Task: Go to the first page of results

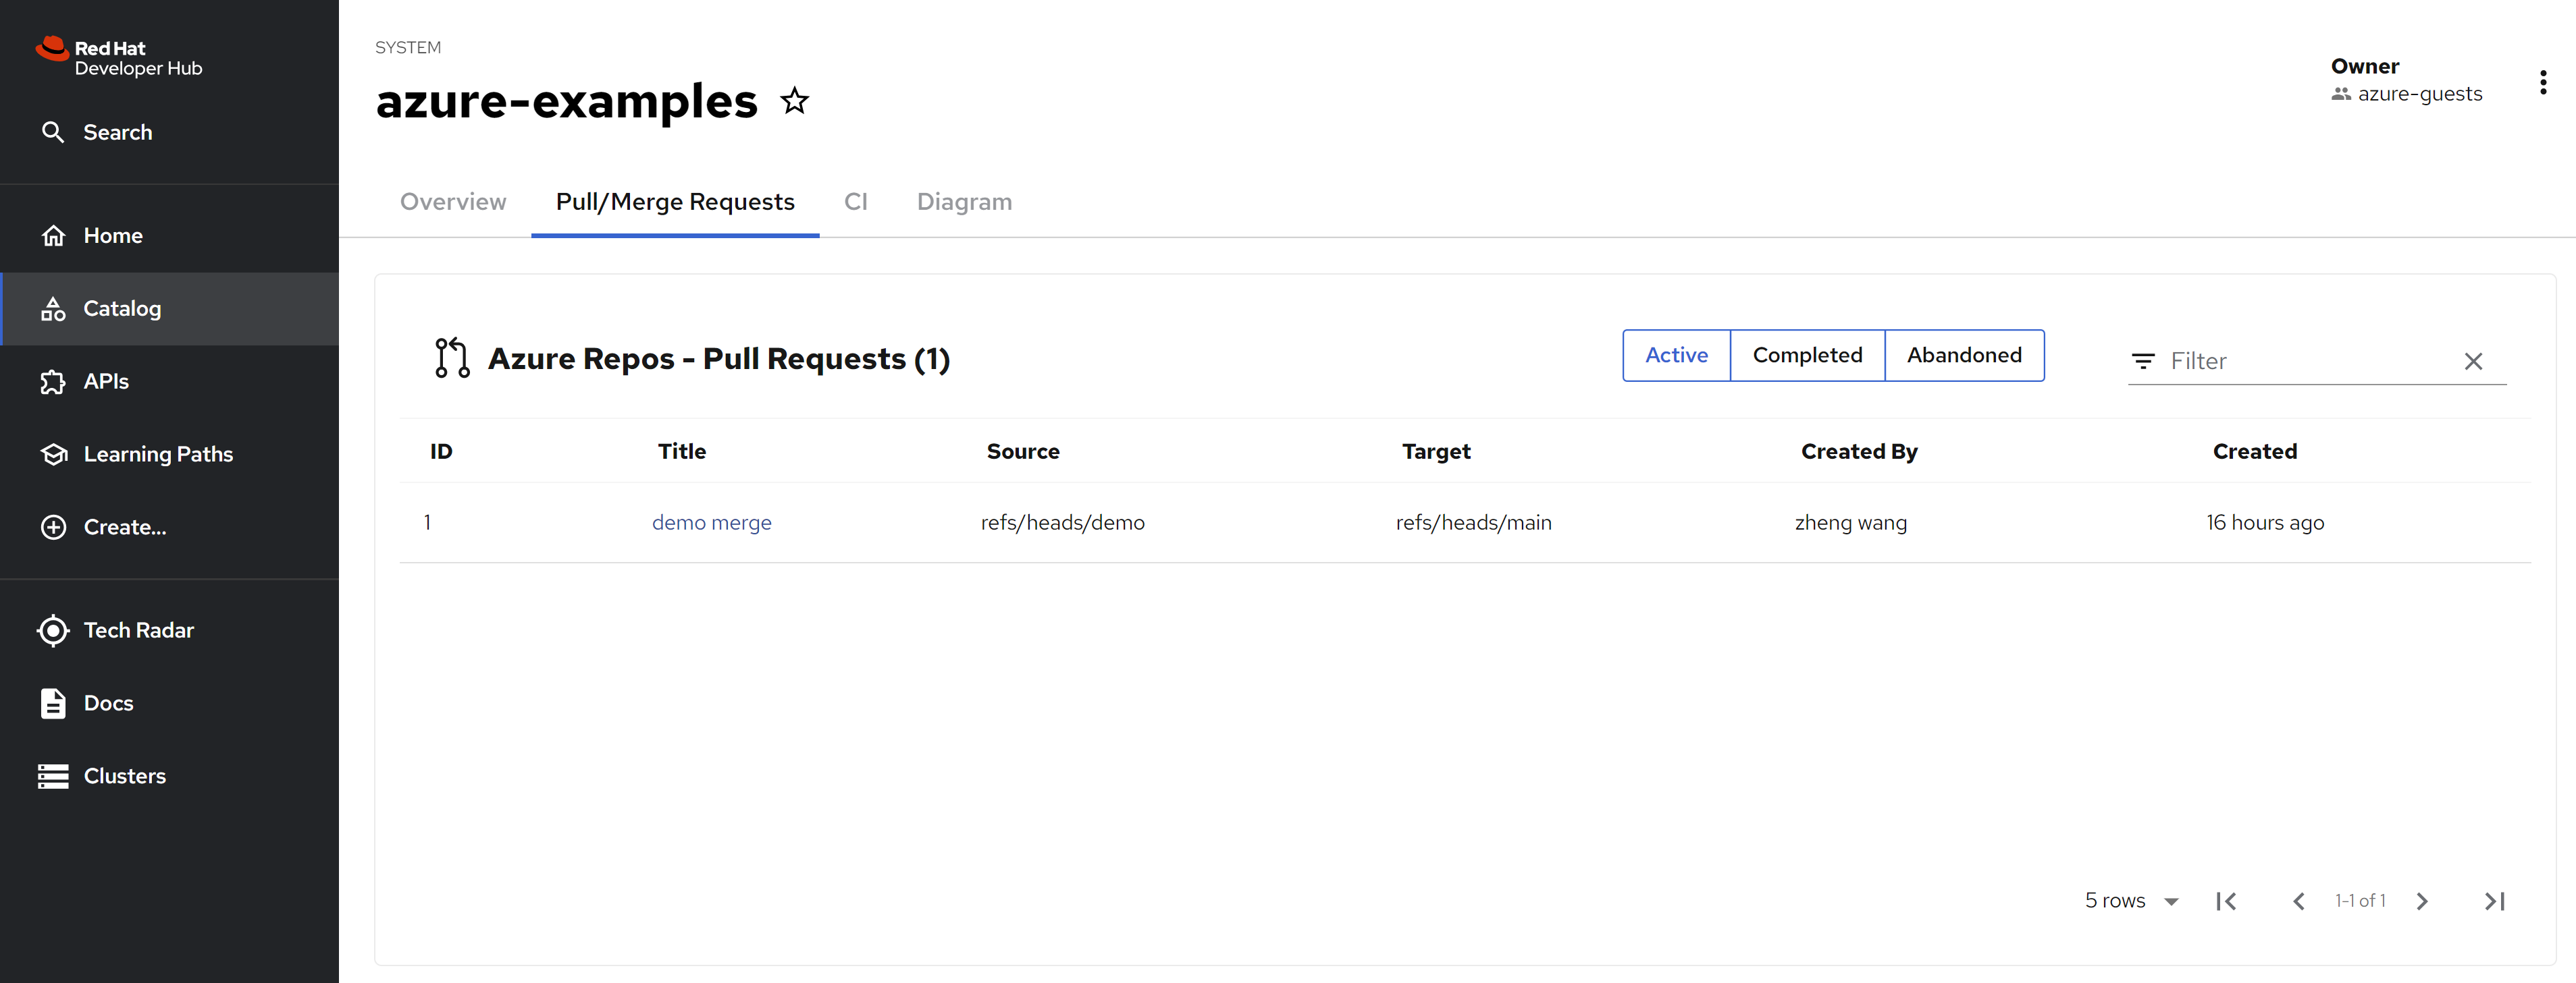Action: point(2226,901)
